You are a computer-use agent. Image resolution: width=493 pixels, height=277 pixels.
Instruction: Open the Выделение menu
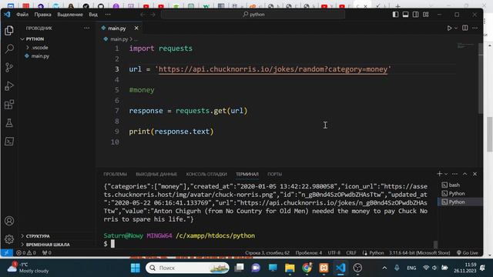(x=70, y=15)
